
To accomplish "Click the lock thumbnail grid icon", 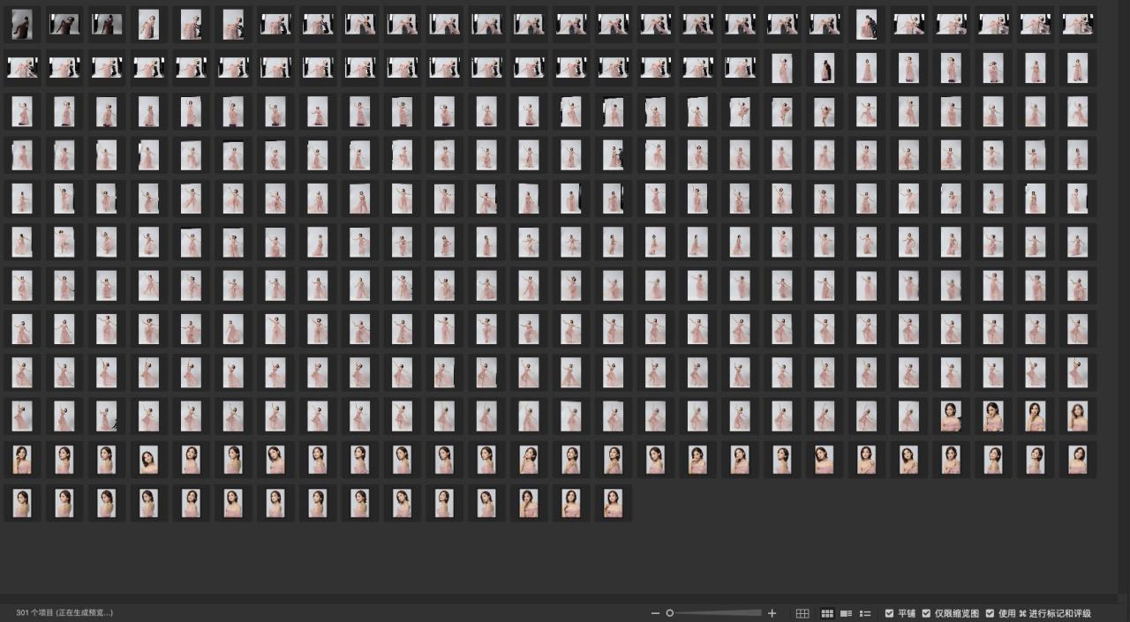I will (802, 613).
